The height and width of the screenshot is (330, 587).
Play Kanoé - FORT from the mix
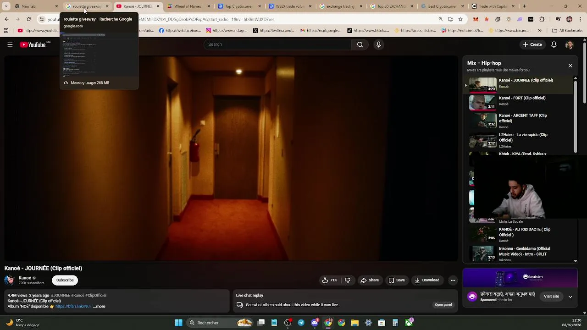tap(518, 103)
